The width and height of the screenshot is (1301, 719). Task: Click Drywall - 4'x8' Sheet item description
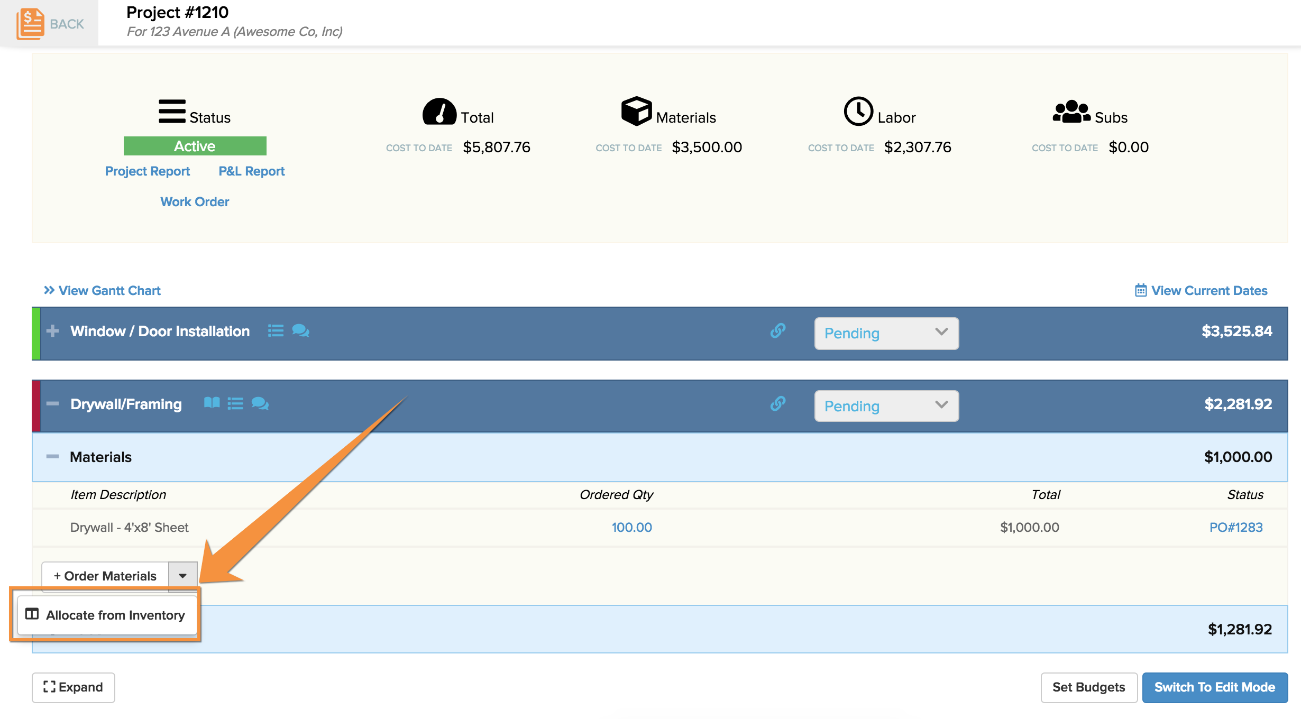[x=130, y=527]
